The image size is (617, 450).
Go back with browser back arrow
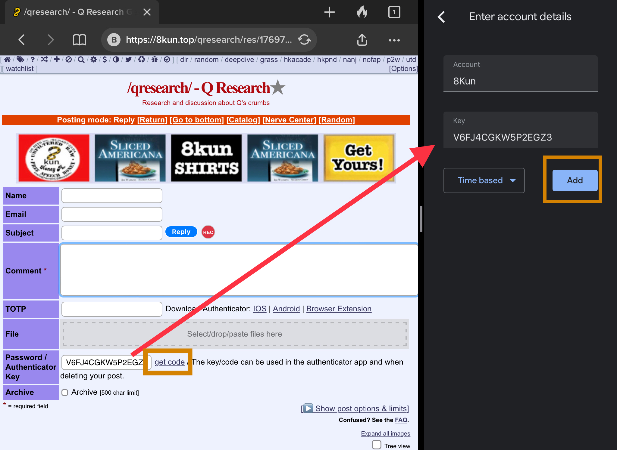click(x=21, y=40)
